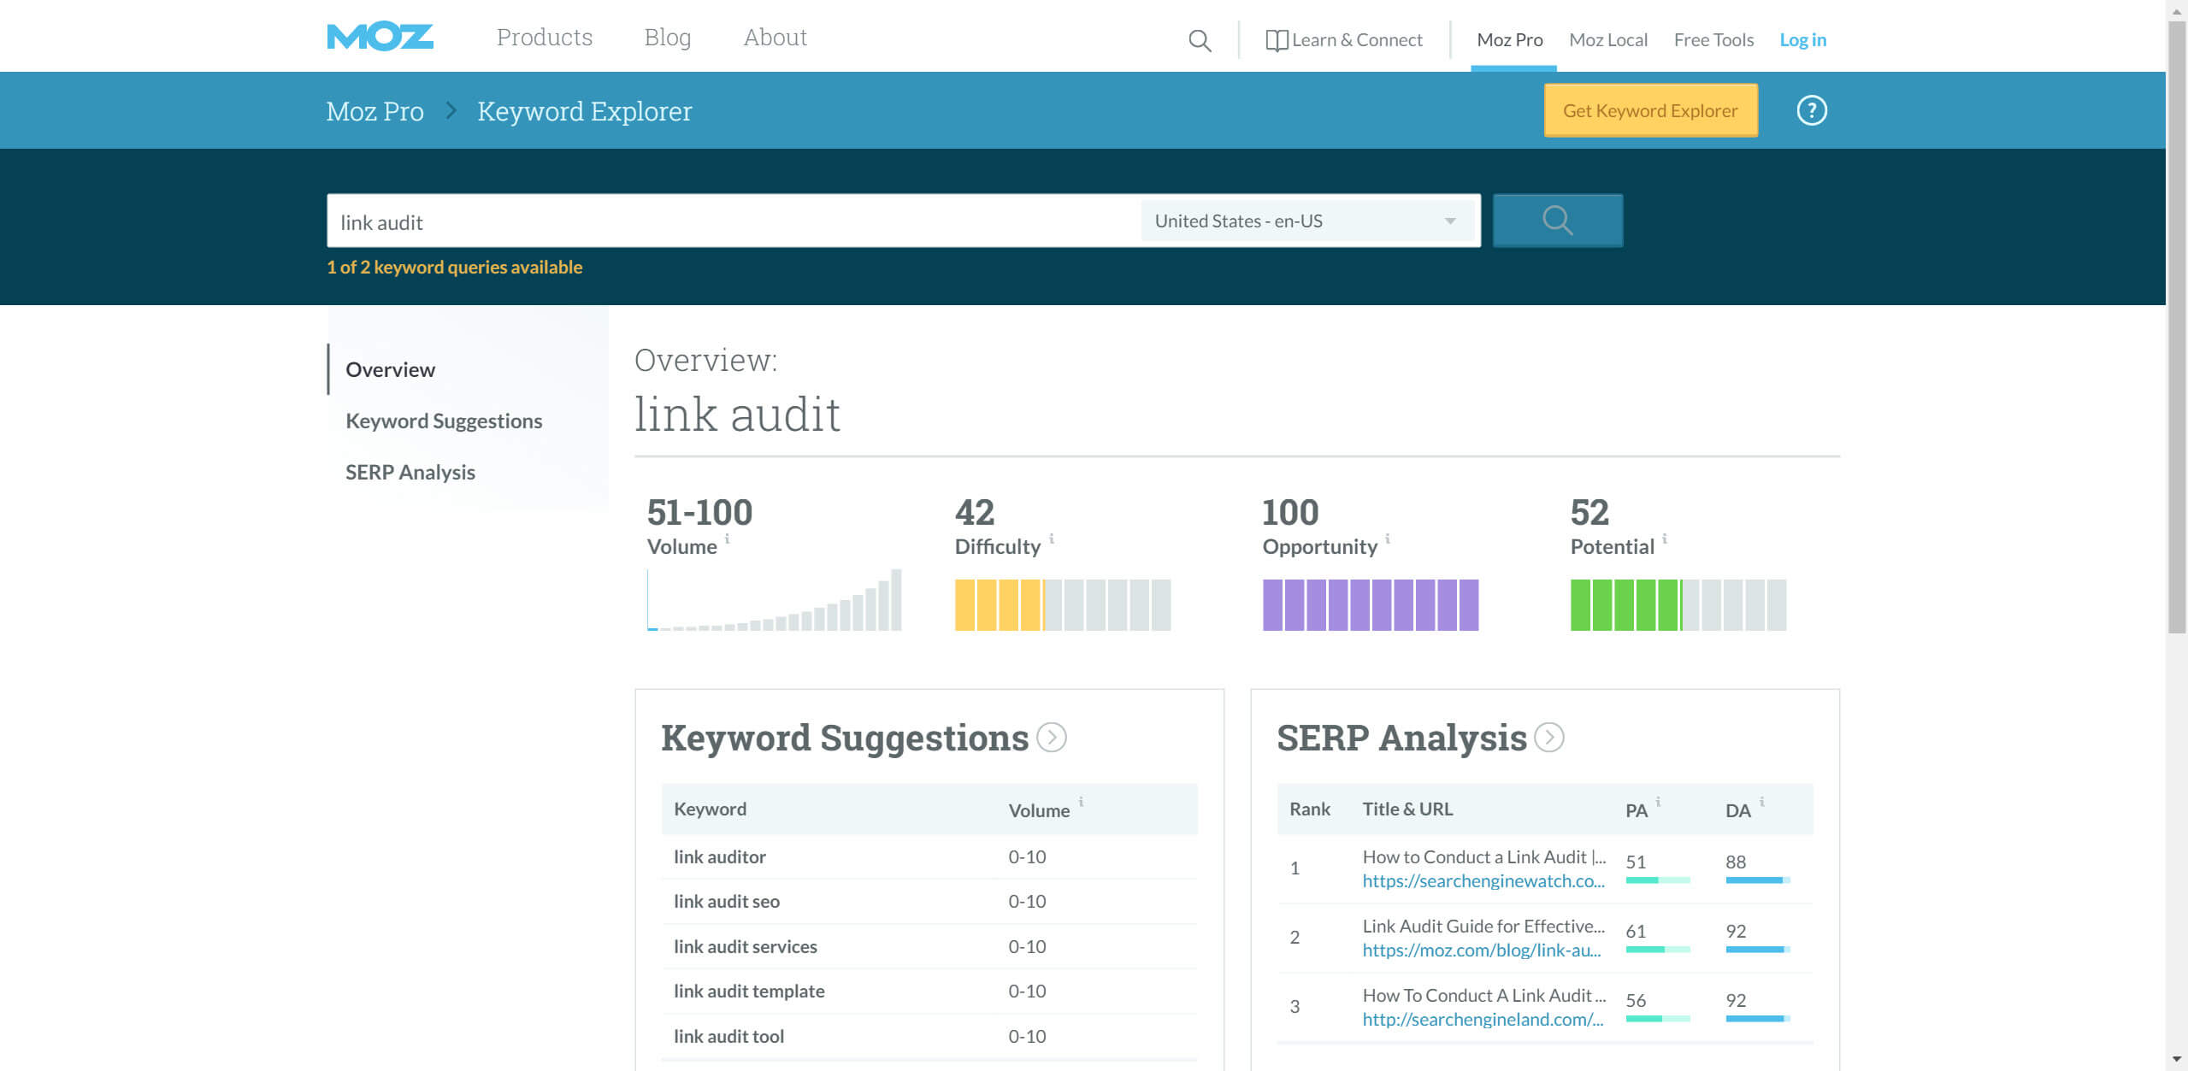Click the Log in link
Image resolution: width=2188 pixels, height=1071 pixels.
(1802, 39)
